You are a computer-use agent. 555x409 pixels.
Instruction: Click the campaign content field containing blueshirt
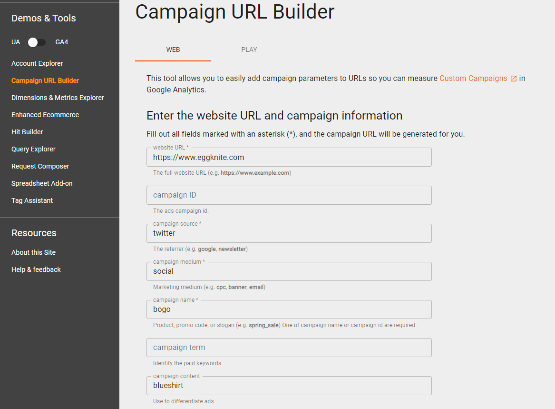pos(289,386)
